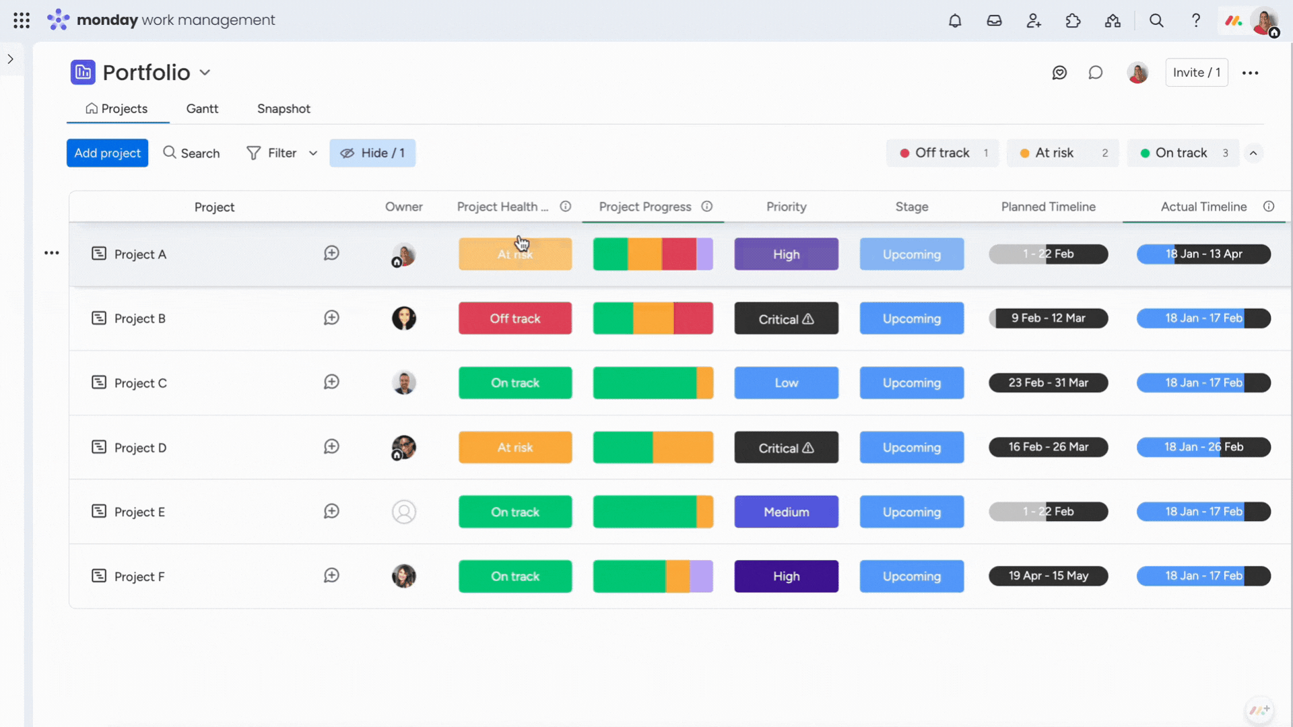Click the Planned Timeline column header
This screenshot has height=727, width=1293.
click(1048, 207)
